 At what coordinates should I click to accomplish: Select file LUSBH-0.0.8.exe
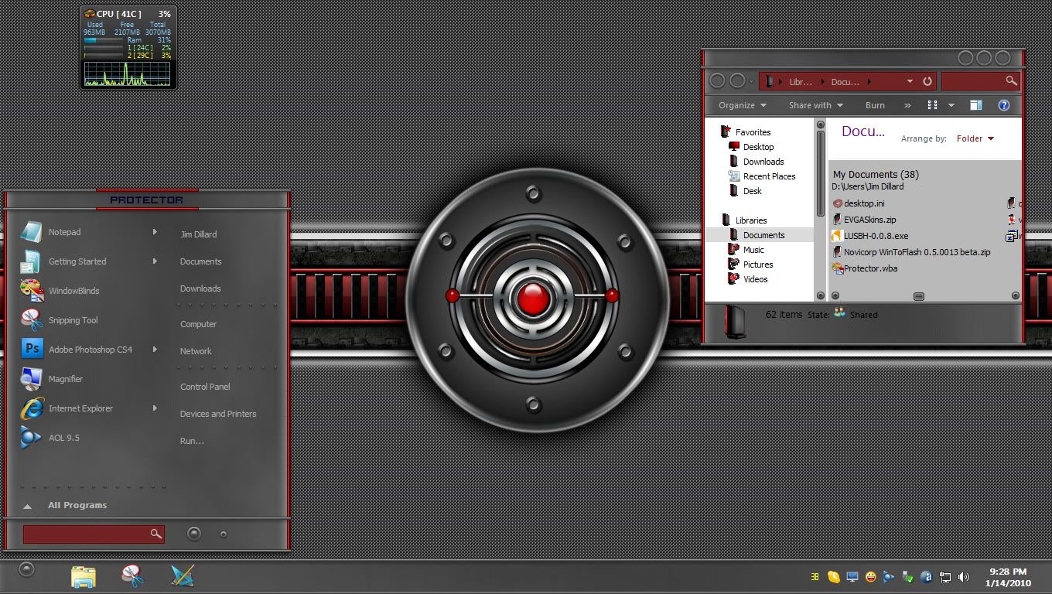(870, 236)
